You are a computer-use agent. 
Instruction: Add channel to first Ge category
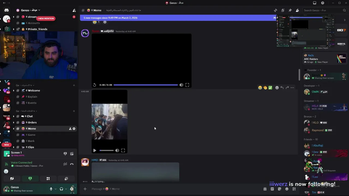[x=74, y=85]
